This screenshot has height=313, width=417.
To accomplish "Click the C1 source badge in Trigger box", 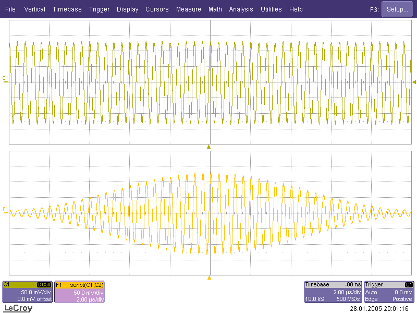I will pyautogui.click(x=409, y=285).
